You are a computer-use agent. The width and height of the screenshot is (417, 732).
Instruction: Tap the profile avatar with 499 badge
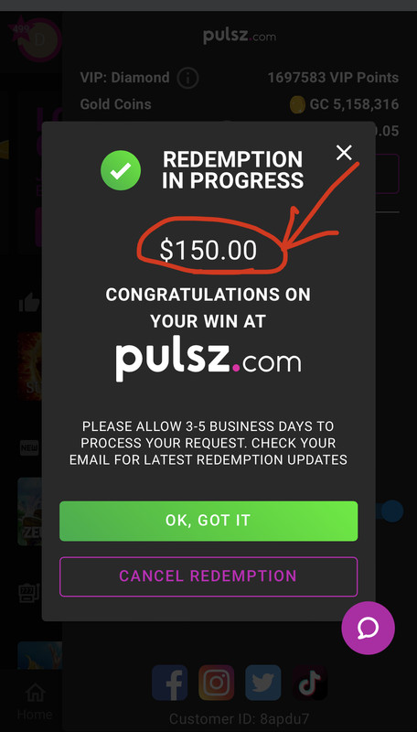(37, 39)
